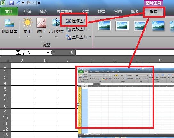Click Compress Pictures (压缩图片) icon

(68, 21)
